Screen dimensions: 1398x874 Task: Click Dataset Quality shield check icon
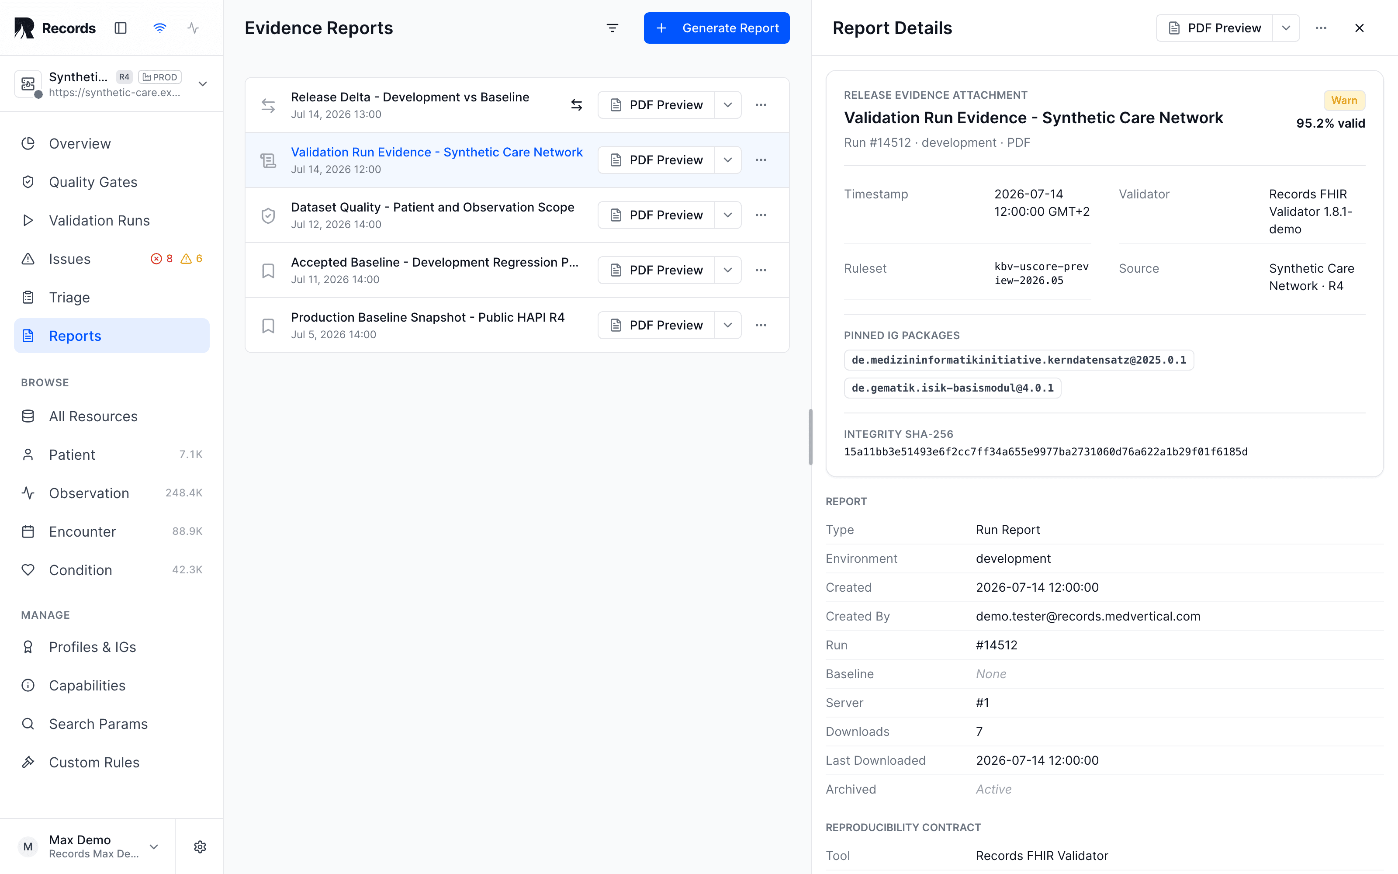pos(268,215)
